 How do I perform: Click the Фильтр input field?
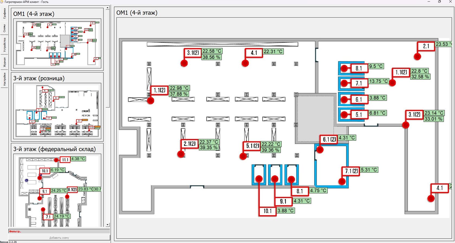point(59,231)
